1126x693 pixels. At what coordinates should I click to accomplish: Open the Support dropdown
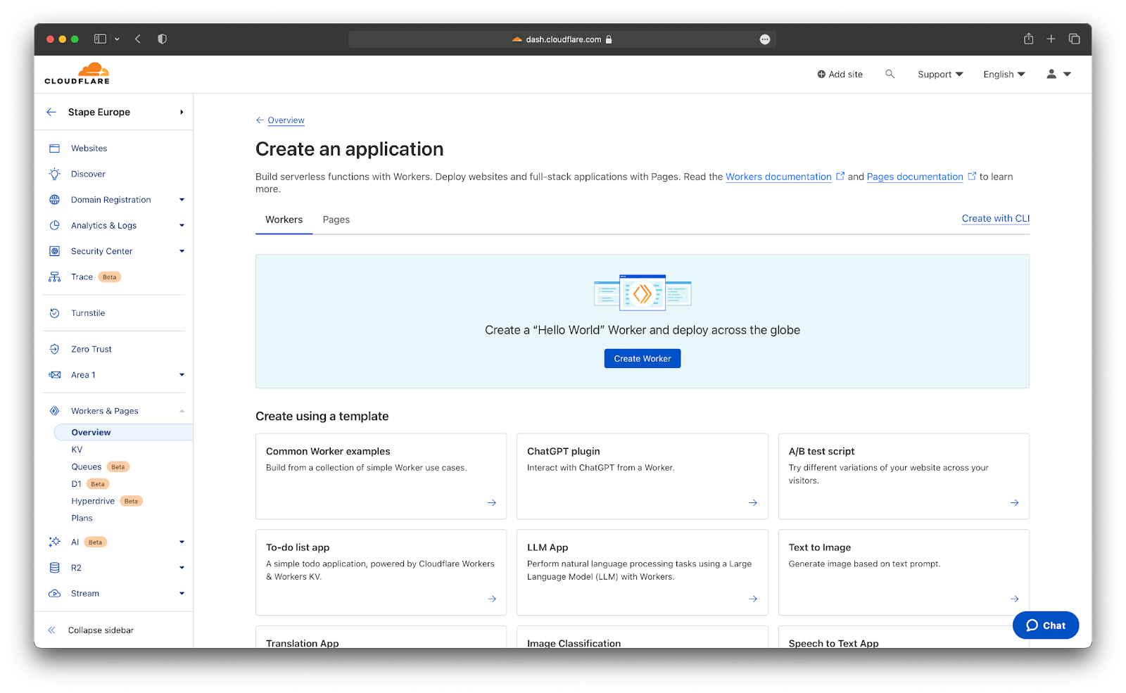click(x=940, y=74)
